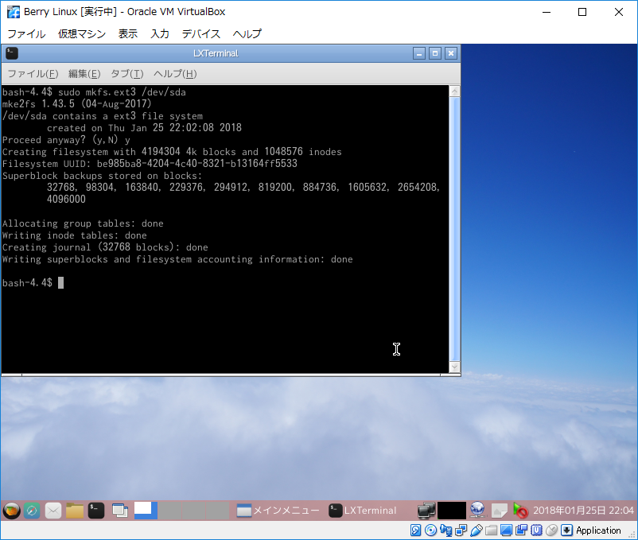Image resolution: width=638 pixels, height=540 pixels.
Task: Click the VirtualBox USB devices status icon
Action: tap(476, 530)
